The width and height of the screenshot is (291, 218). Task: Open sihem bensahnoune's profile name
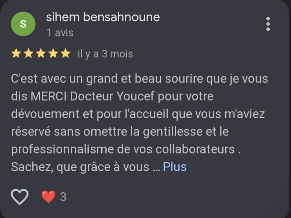[103, 17]
